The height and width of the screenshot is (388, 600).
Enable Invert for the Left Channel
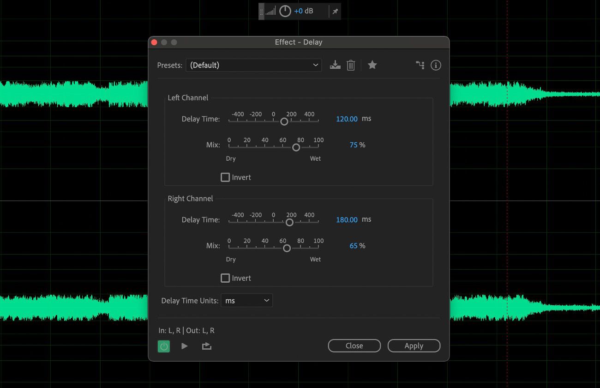click(225, 177)
